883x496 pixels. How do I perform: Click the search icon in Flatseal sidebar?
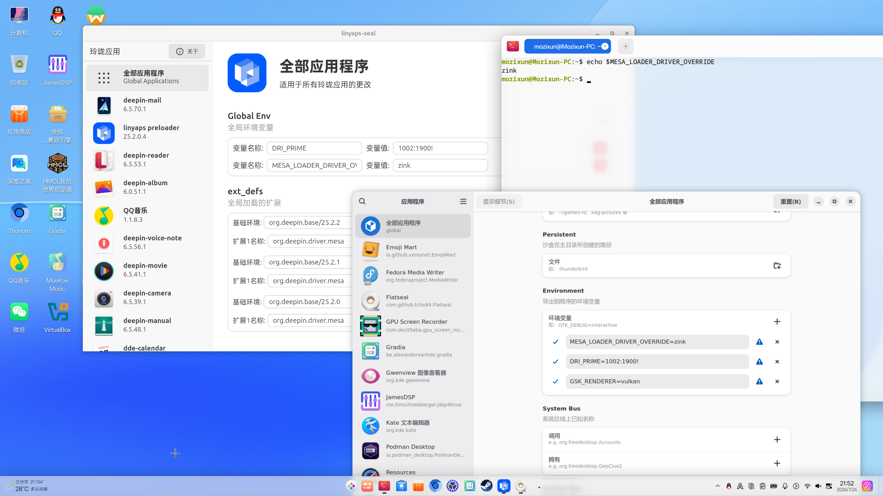point(362,201)
